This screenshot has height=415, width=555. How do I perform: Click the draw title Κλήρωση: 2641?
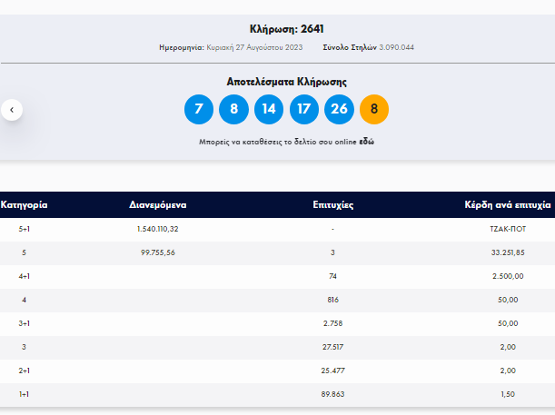click(x=287, y=29)
